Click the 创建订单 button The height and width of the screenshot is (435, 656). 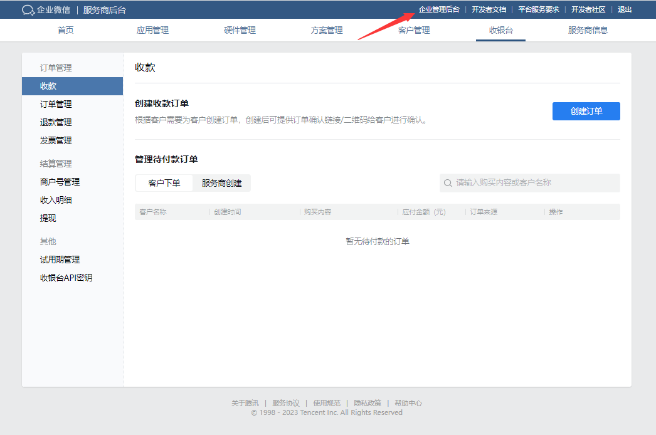tap(586, 111)
